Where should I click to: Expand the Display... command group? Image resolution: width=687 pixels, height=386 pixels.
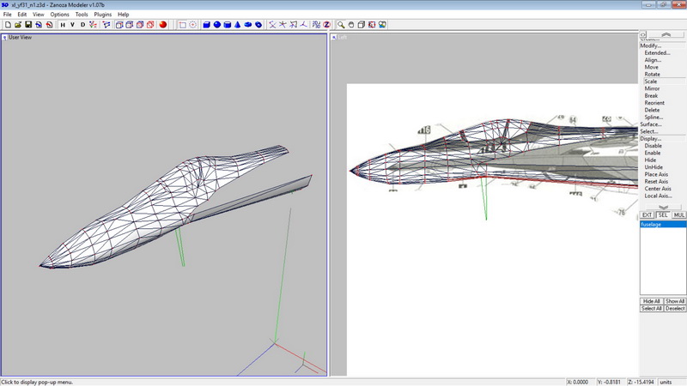tap(650, 138)
